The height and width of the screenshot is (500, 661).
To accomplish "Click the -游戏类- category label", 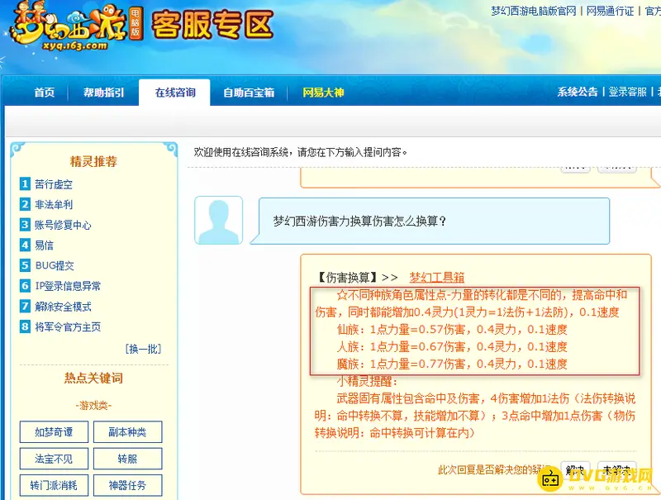I will (x=93, y=406).
